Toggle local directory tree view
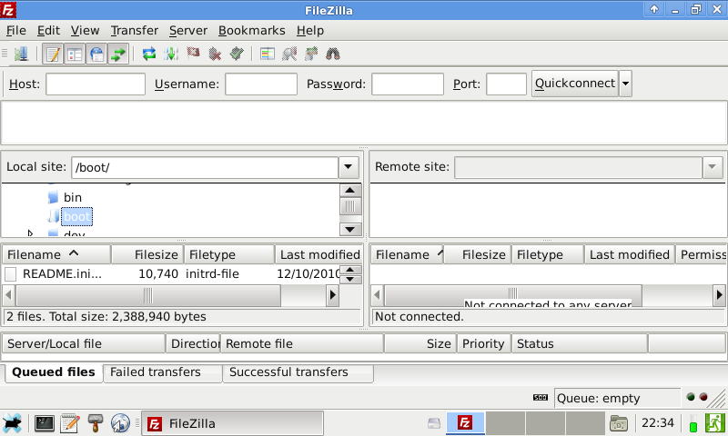The width and height of the screenshot is (728, 436). (74, 54)
